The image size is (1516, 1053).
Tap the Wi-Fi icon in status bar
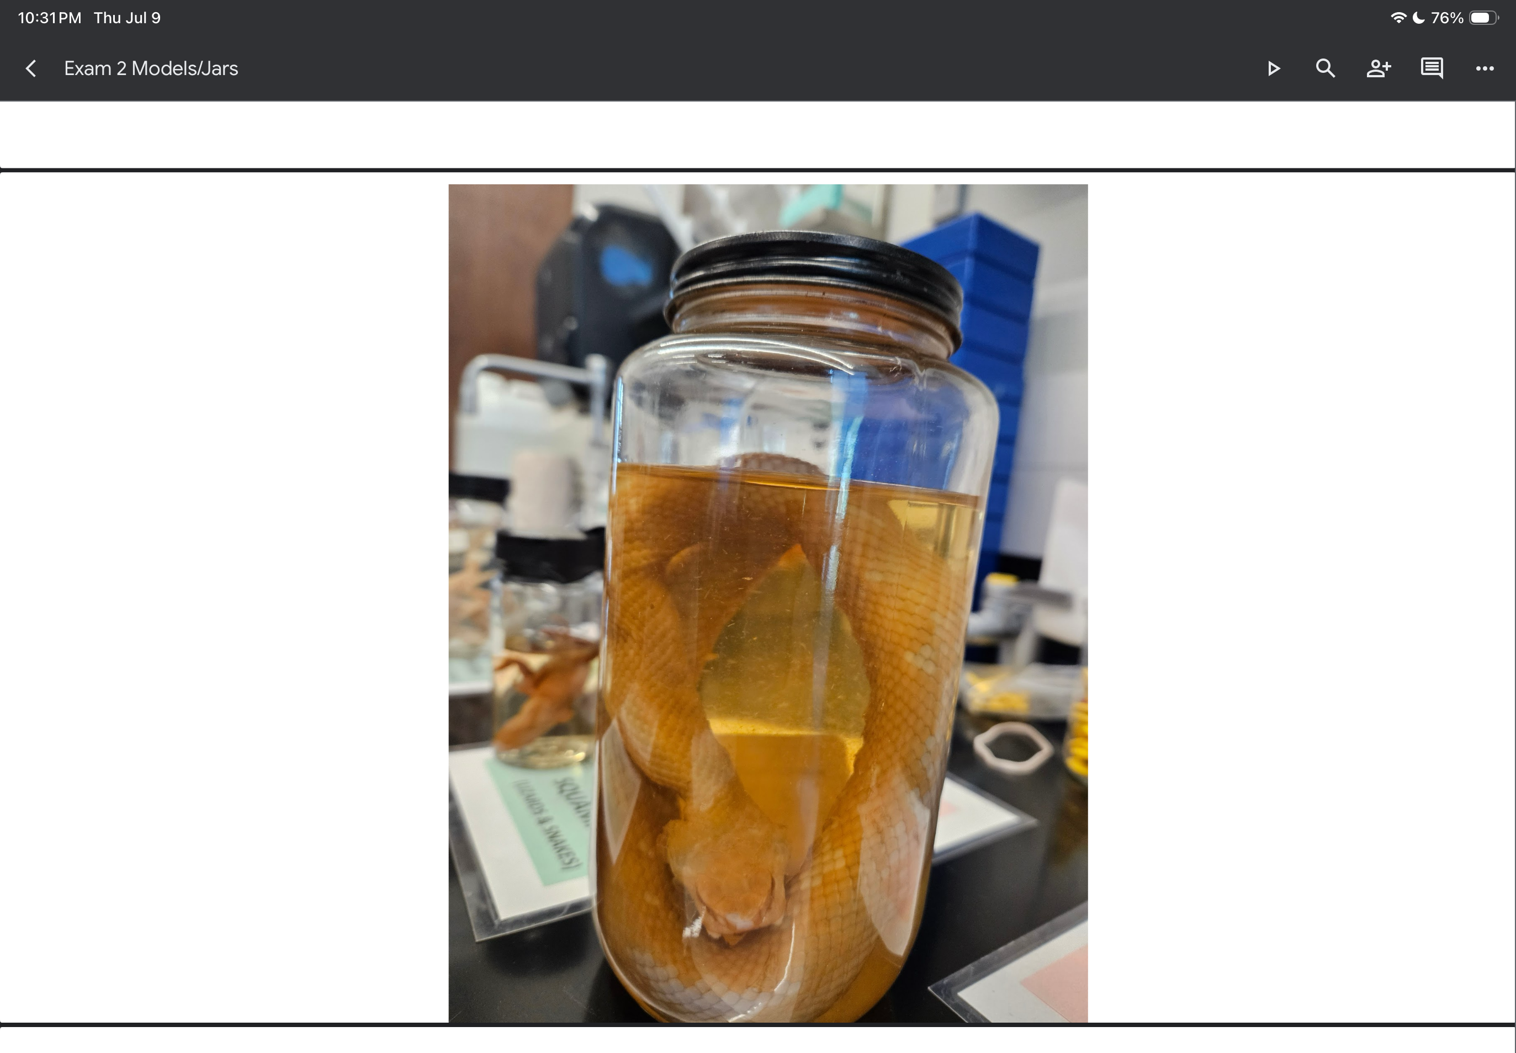tap(1398, 18)
